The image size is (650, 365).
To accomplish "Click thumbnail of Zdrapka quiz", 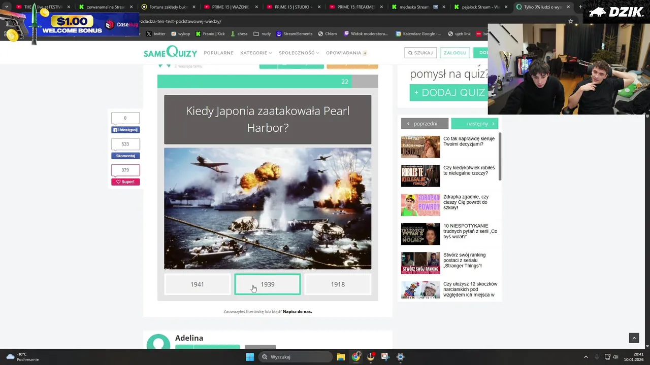I will pos(420,205).
